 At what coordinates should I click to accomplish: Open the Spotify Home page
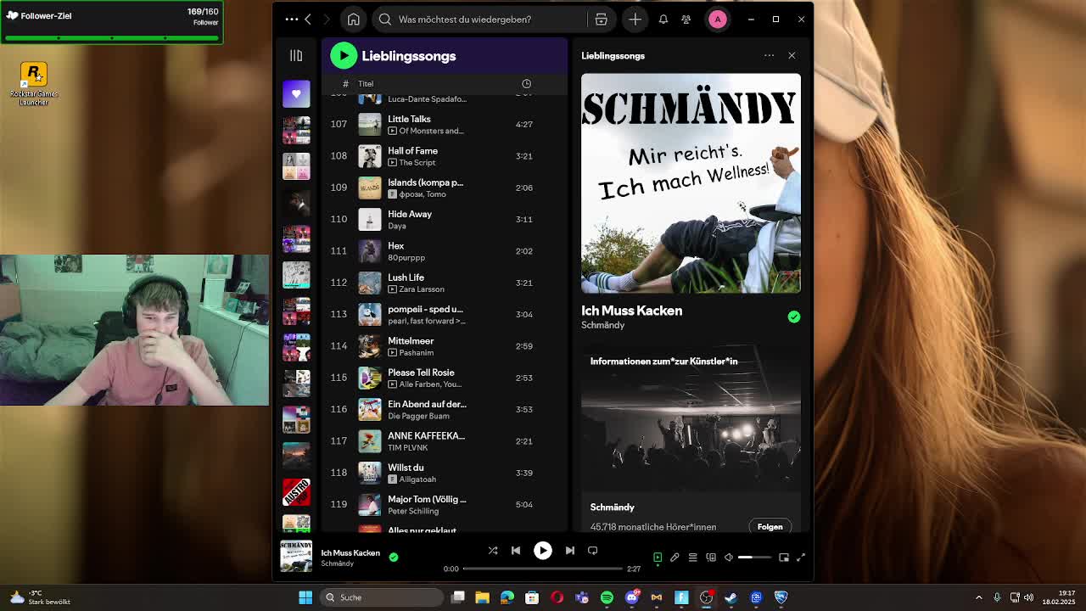354,19
